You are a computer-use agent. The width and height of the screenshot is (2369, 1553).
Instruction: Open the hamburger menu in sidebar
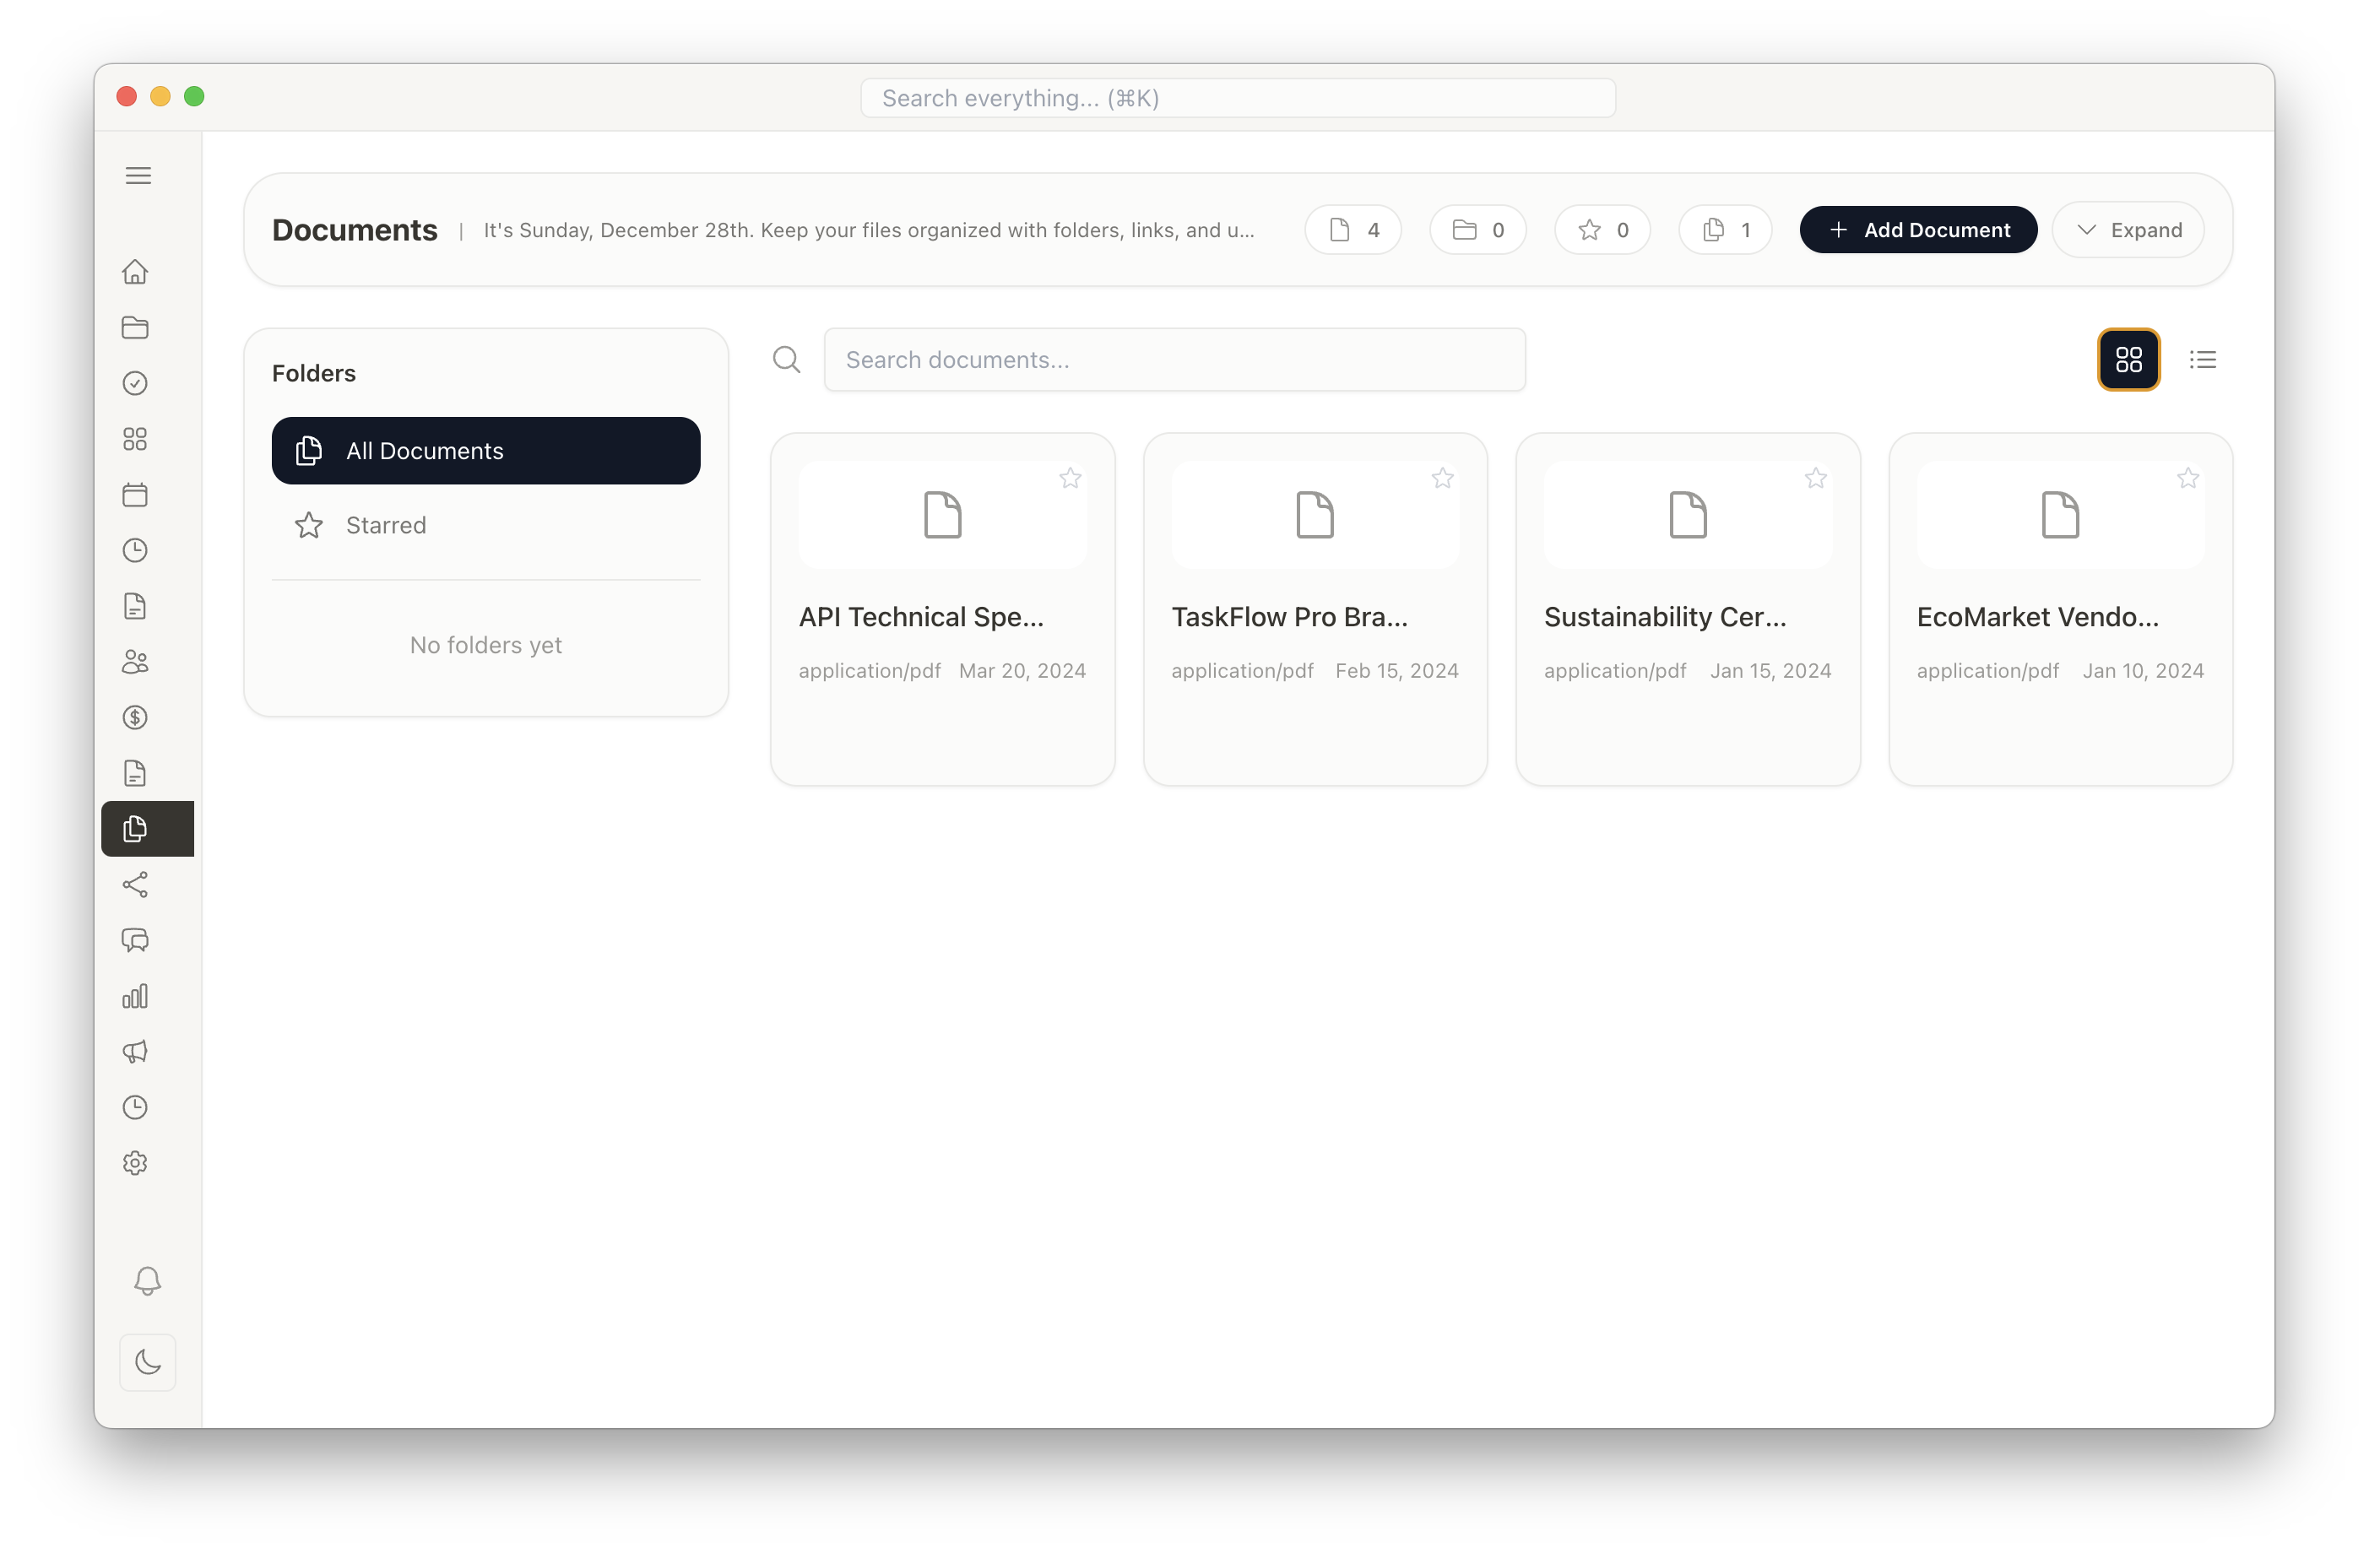tap(138, 175)
